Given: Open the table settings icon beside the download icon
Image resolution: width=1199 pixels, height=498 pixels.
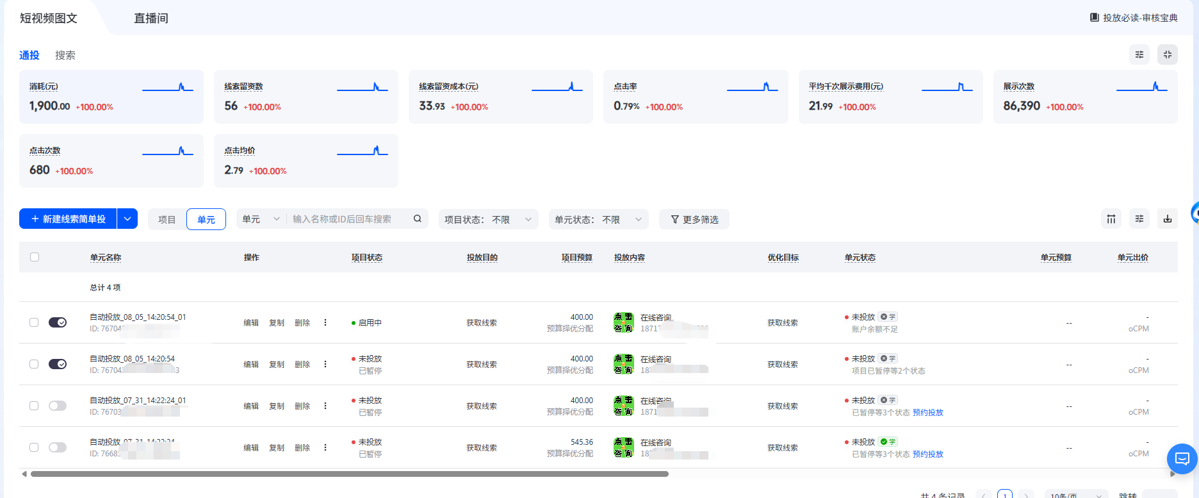Looking at the screenshot, I should pyautogui.click(x=1139, y=219).
